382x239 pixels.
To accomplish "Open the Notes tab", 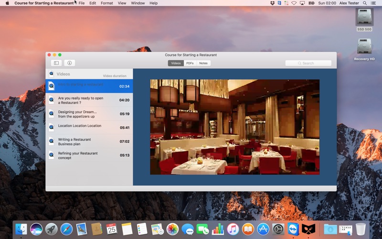I will point(203,63).
